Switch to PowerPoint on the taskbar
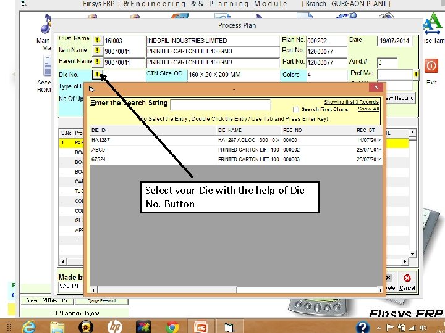This screenshot has width=445, height=333. coord(201,326)
